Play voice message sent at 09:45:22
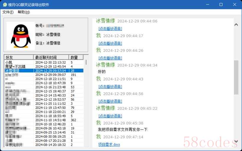 tap(110, 116)
